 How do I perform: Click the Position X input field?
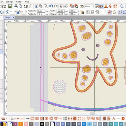tap(41, 11)
